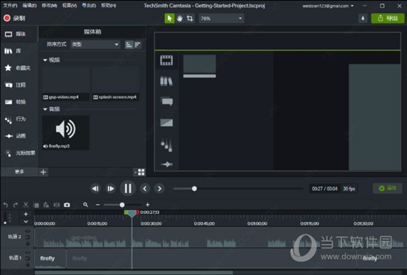Undo the last timeline action
This screenshot has height=275, width=407.
pyautogui.click(x=5, y=205)
